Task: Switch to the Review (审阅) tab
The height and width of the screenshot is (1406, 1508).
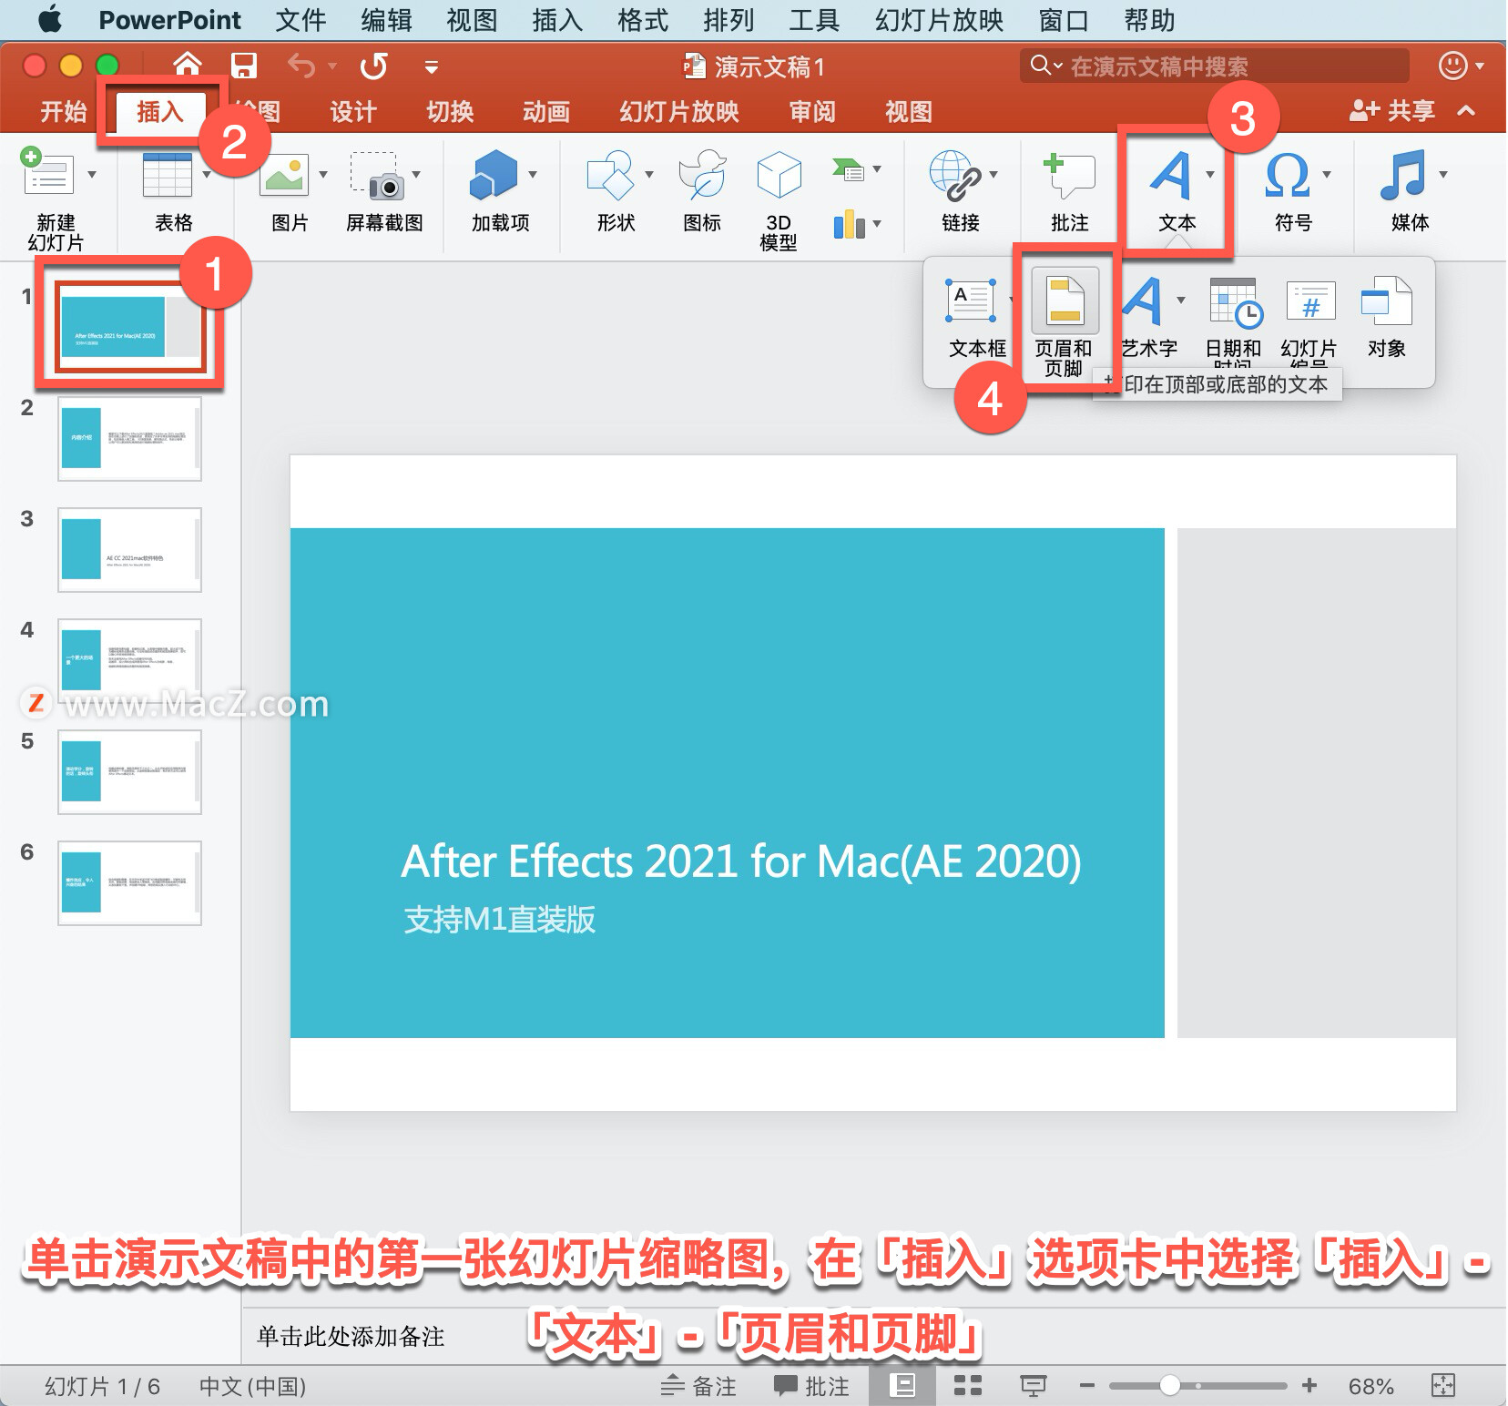Action: 812,111
